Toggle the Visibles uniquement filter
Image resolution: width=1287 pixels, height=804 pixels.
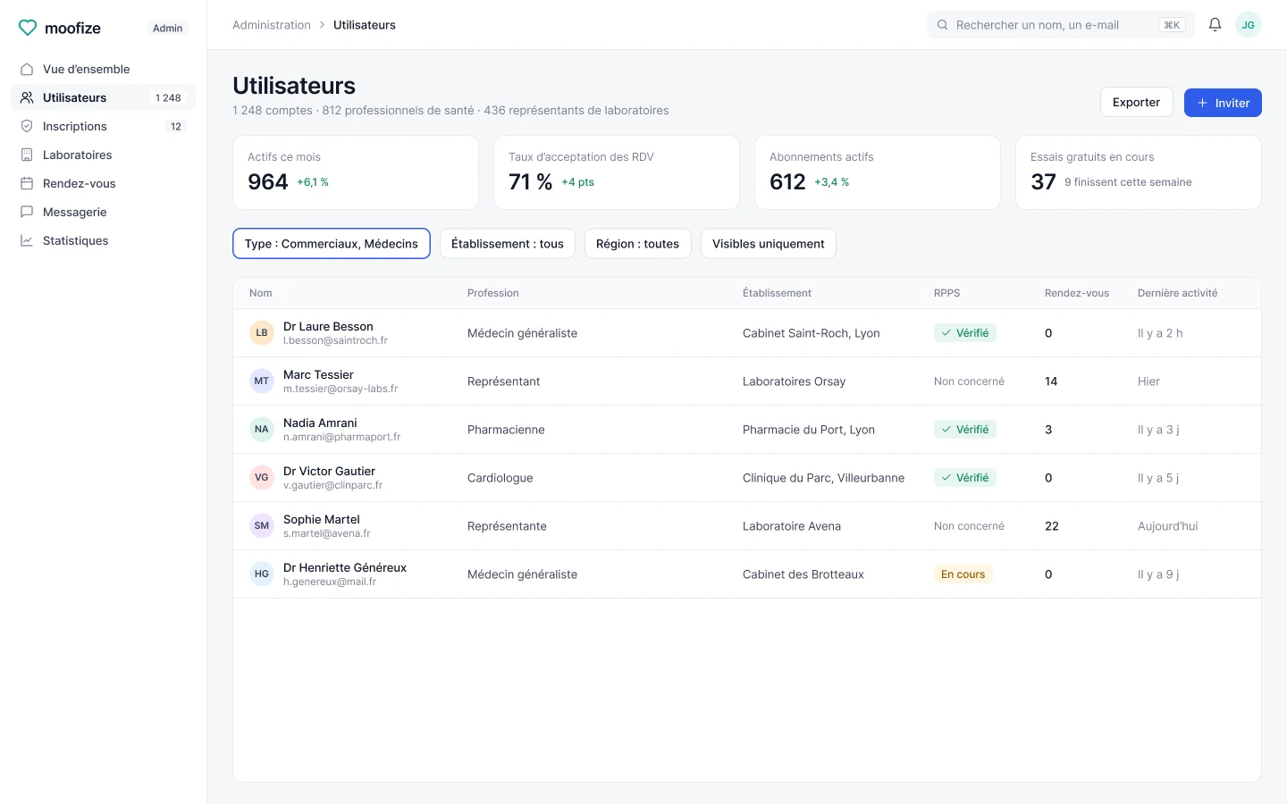[x=768, y=244]
